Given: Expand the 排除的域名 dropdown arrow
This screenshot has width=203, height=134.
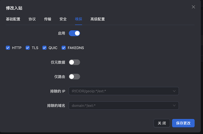Looking at the screenshot, I should 174,105.
